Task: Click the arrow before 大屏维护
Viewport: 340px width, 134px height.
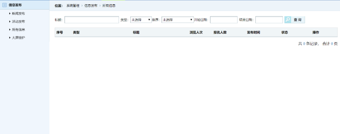Action: (x=10, y=38)
